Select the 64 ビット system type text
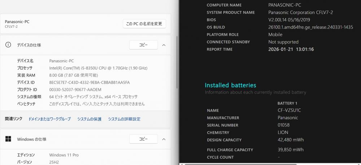The height and width of the screenshot is (165, 361). coord(93,97)
